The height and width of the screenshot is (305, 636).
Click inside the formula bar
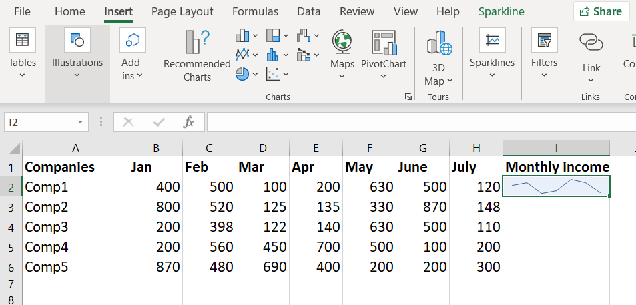click(414, 123)
